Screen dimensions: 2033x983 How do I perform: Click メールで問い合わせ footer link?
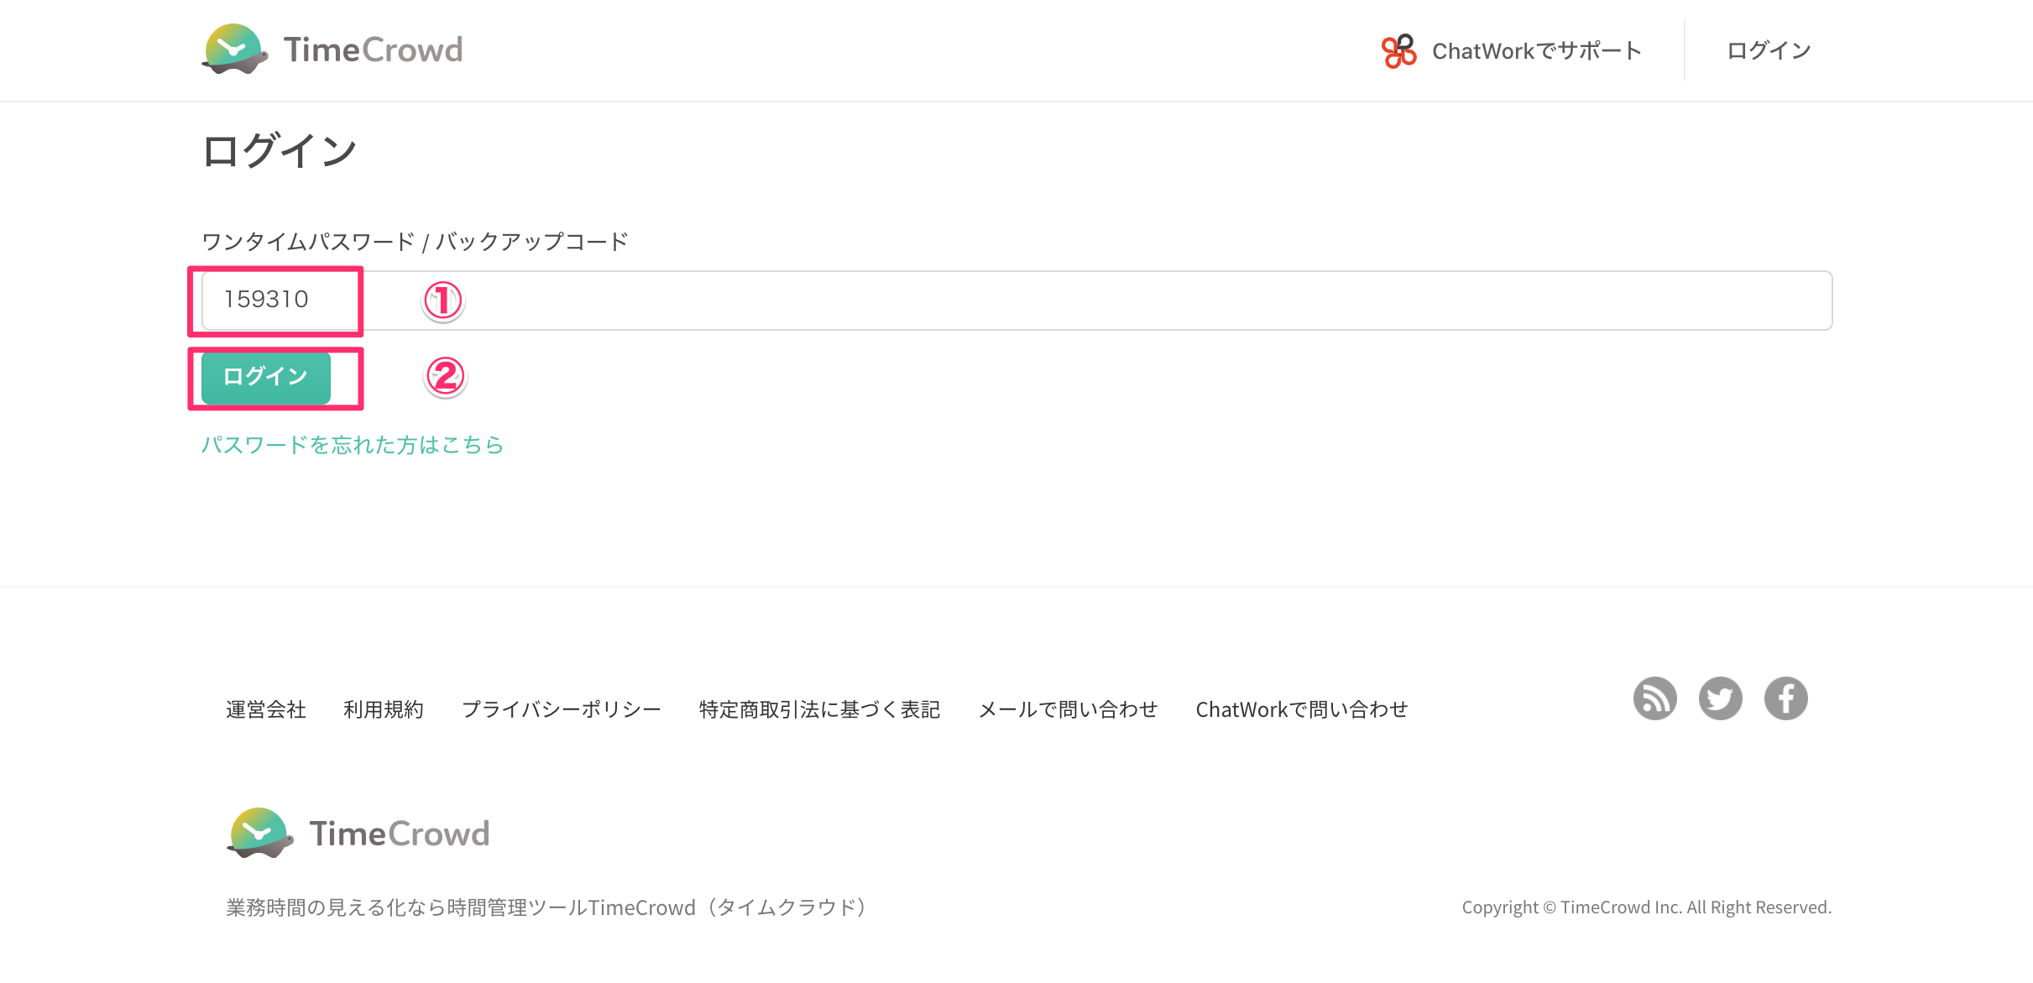tap(1068, 709)
